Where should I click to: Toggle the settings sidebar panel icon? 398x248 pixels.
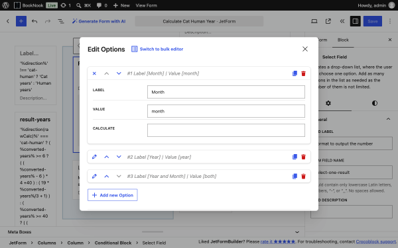[356, 21]
